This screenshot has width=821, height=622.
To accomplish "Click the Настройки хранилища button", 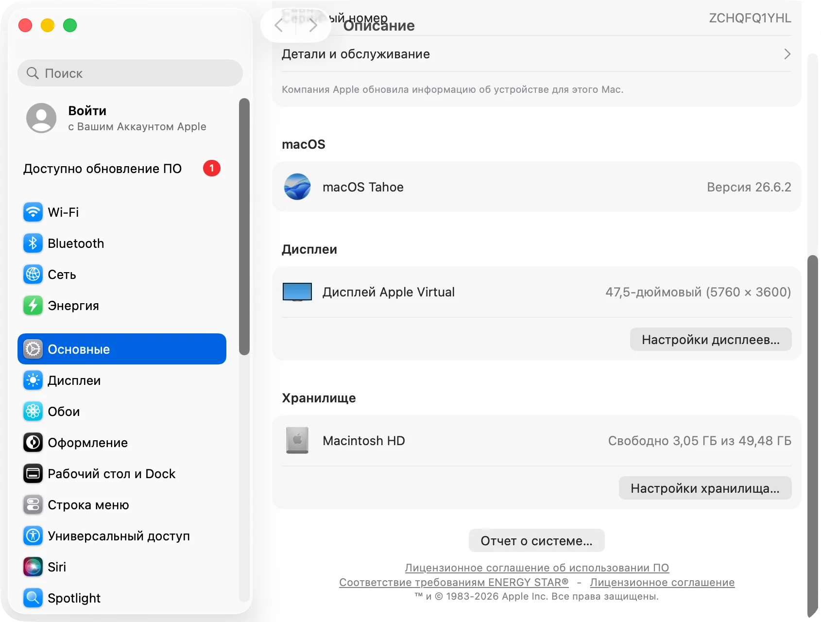I will click(x=705, y=488).
